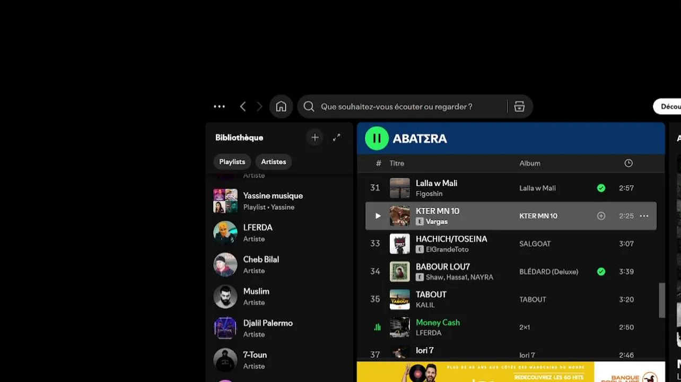Click Muslim artist avatar
Viewport: 681px width, 382px height.
tap(225, 297)
